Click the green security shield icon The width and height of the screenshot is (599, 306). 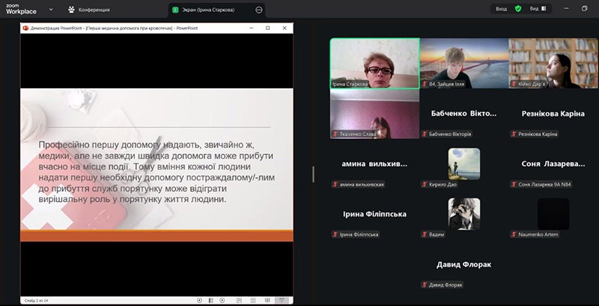coord(517,9)
